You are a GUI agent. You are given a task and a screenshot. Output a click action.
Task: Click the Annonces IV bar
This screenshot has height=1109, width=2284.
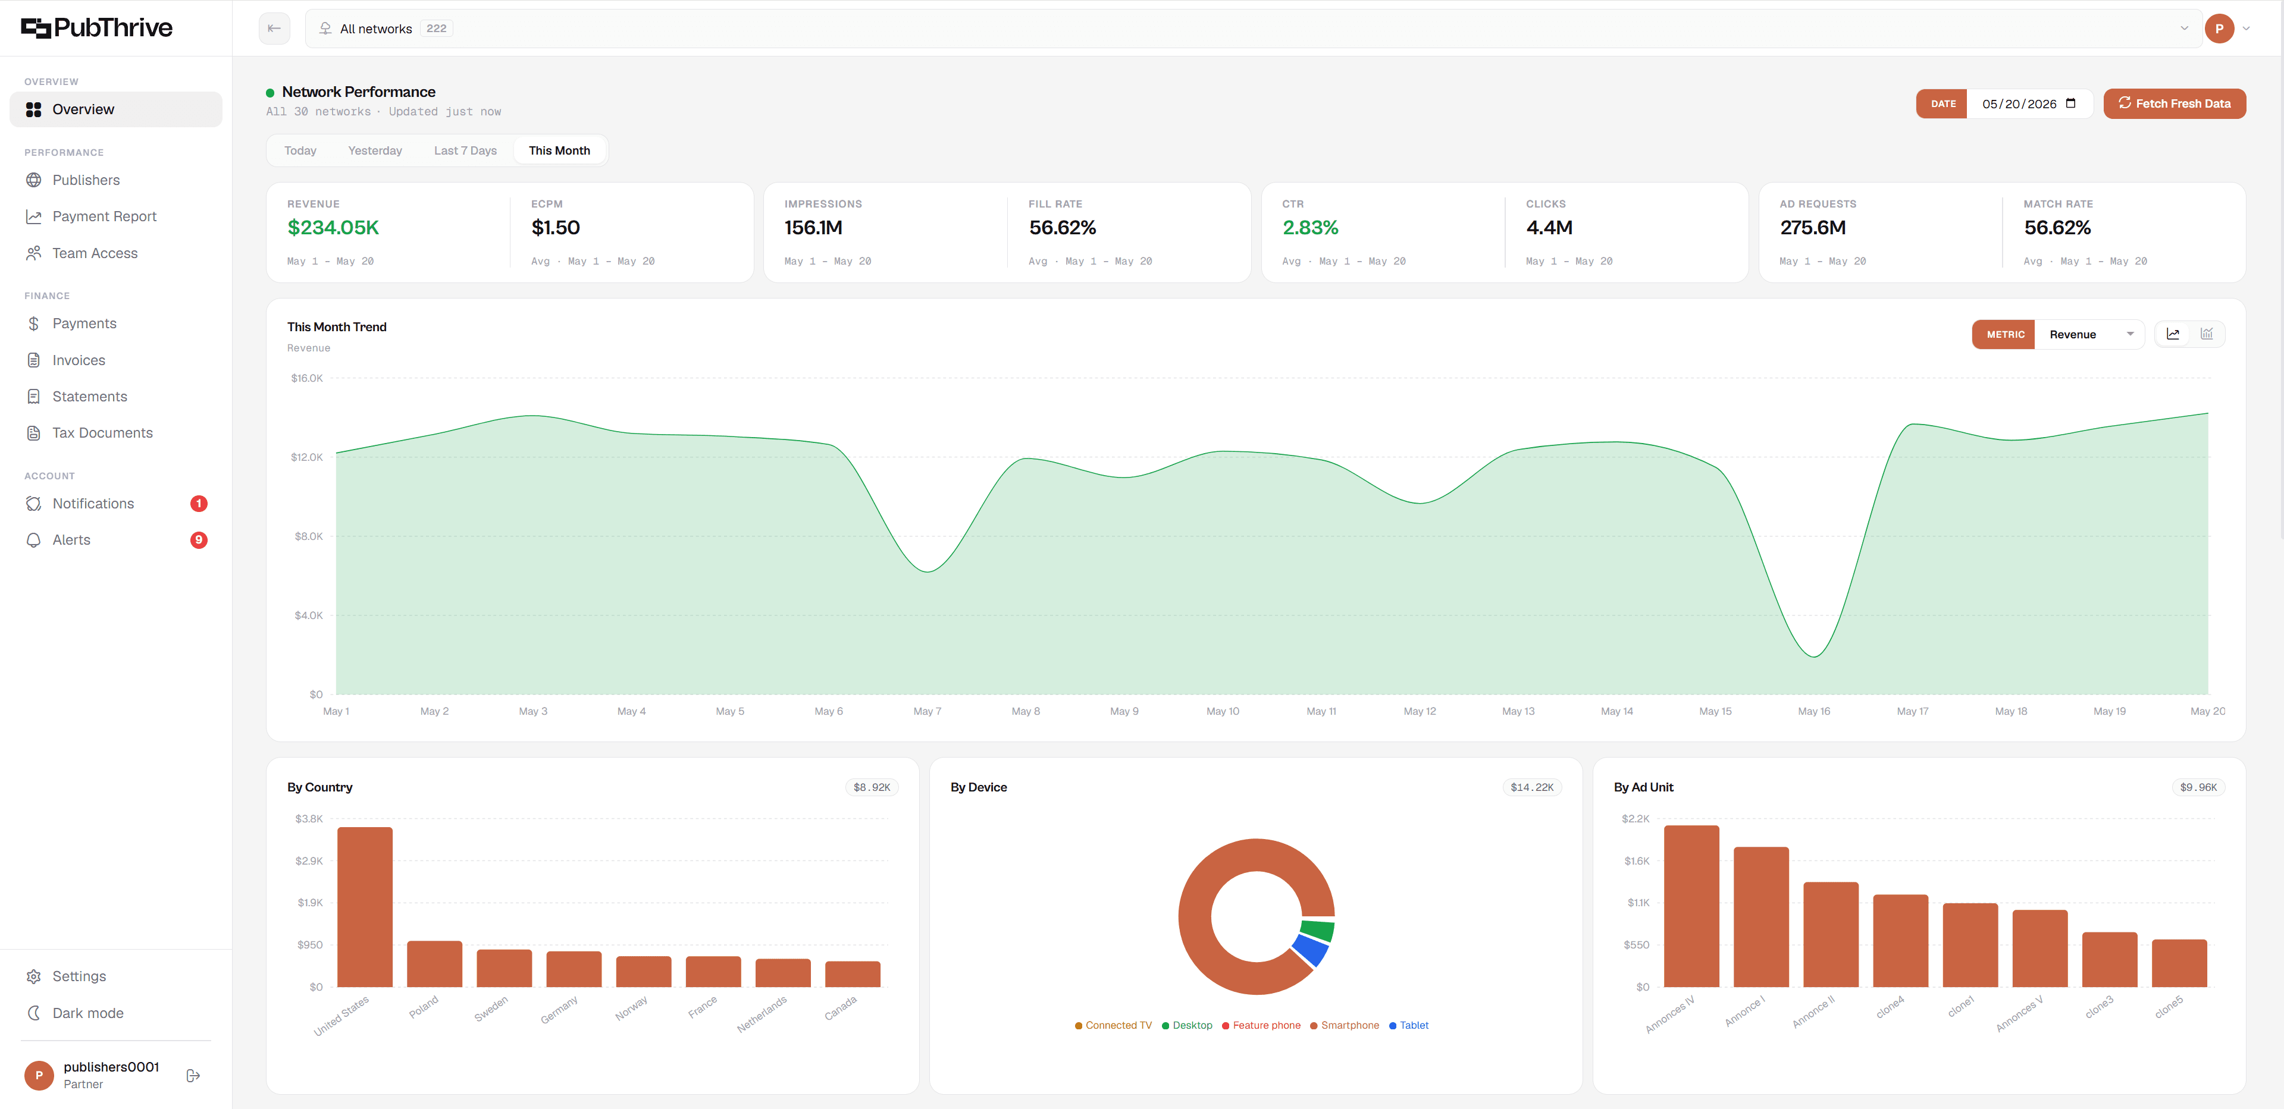point(1691,906)
